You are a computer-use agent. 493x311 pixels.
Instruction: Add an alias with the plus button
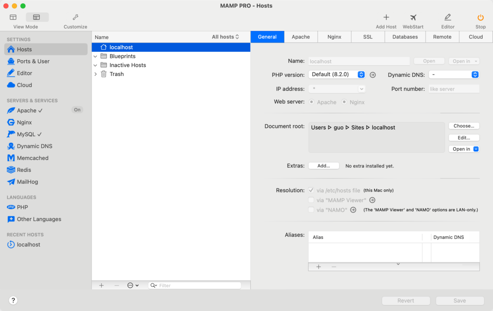pos(318,267)
